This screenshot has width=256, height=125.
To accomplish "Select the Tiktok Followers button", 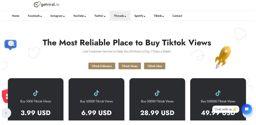I will click(x=102, y=66).
